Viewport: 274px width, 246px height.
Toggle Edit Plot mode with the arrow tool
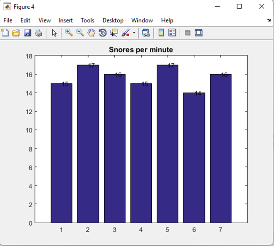click(54, 32)
